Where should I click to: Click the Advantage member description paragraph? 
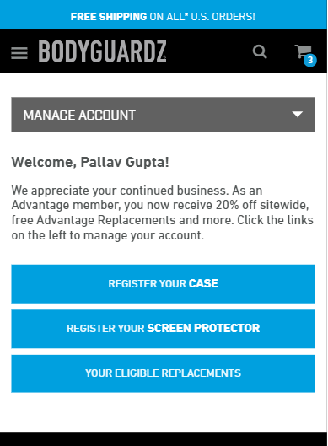pos(163,212)
